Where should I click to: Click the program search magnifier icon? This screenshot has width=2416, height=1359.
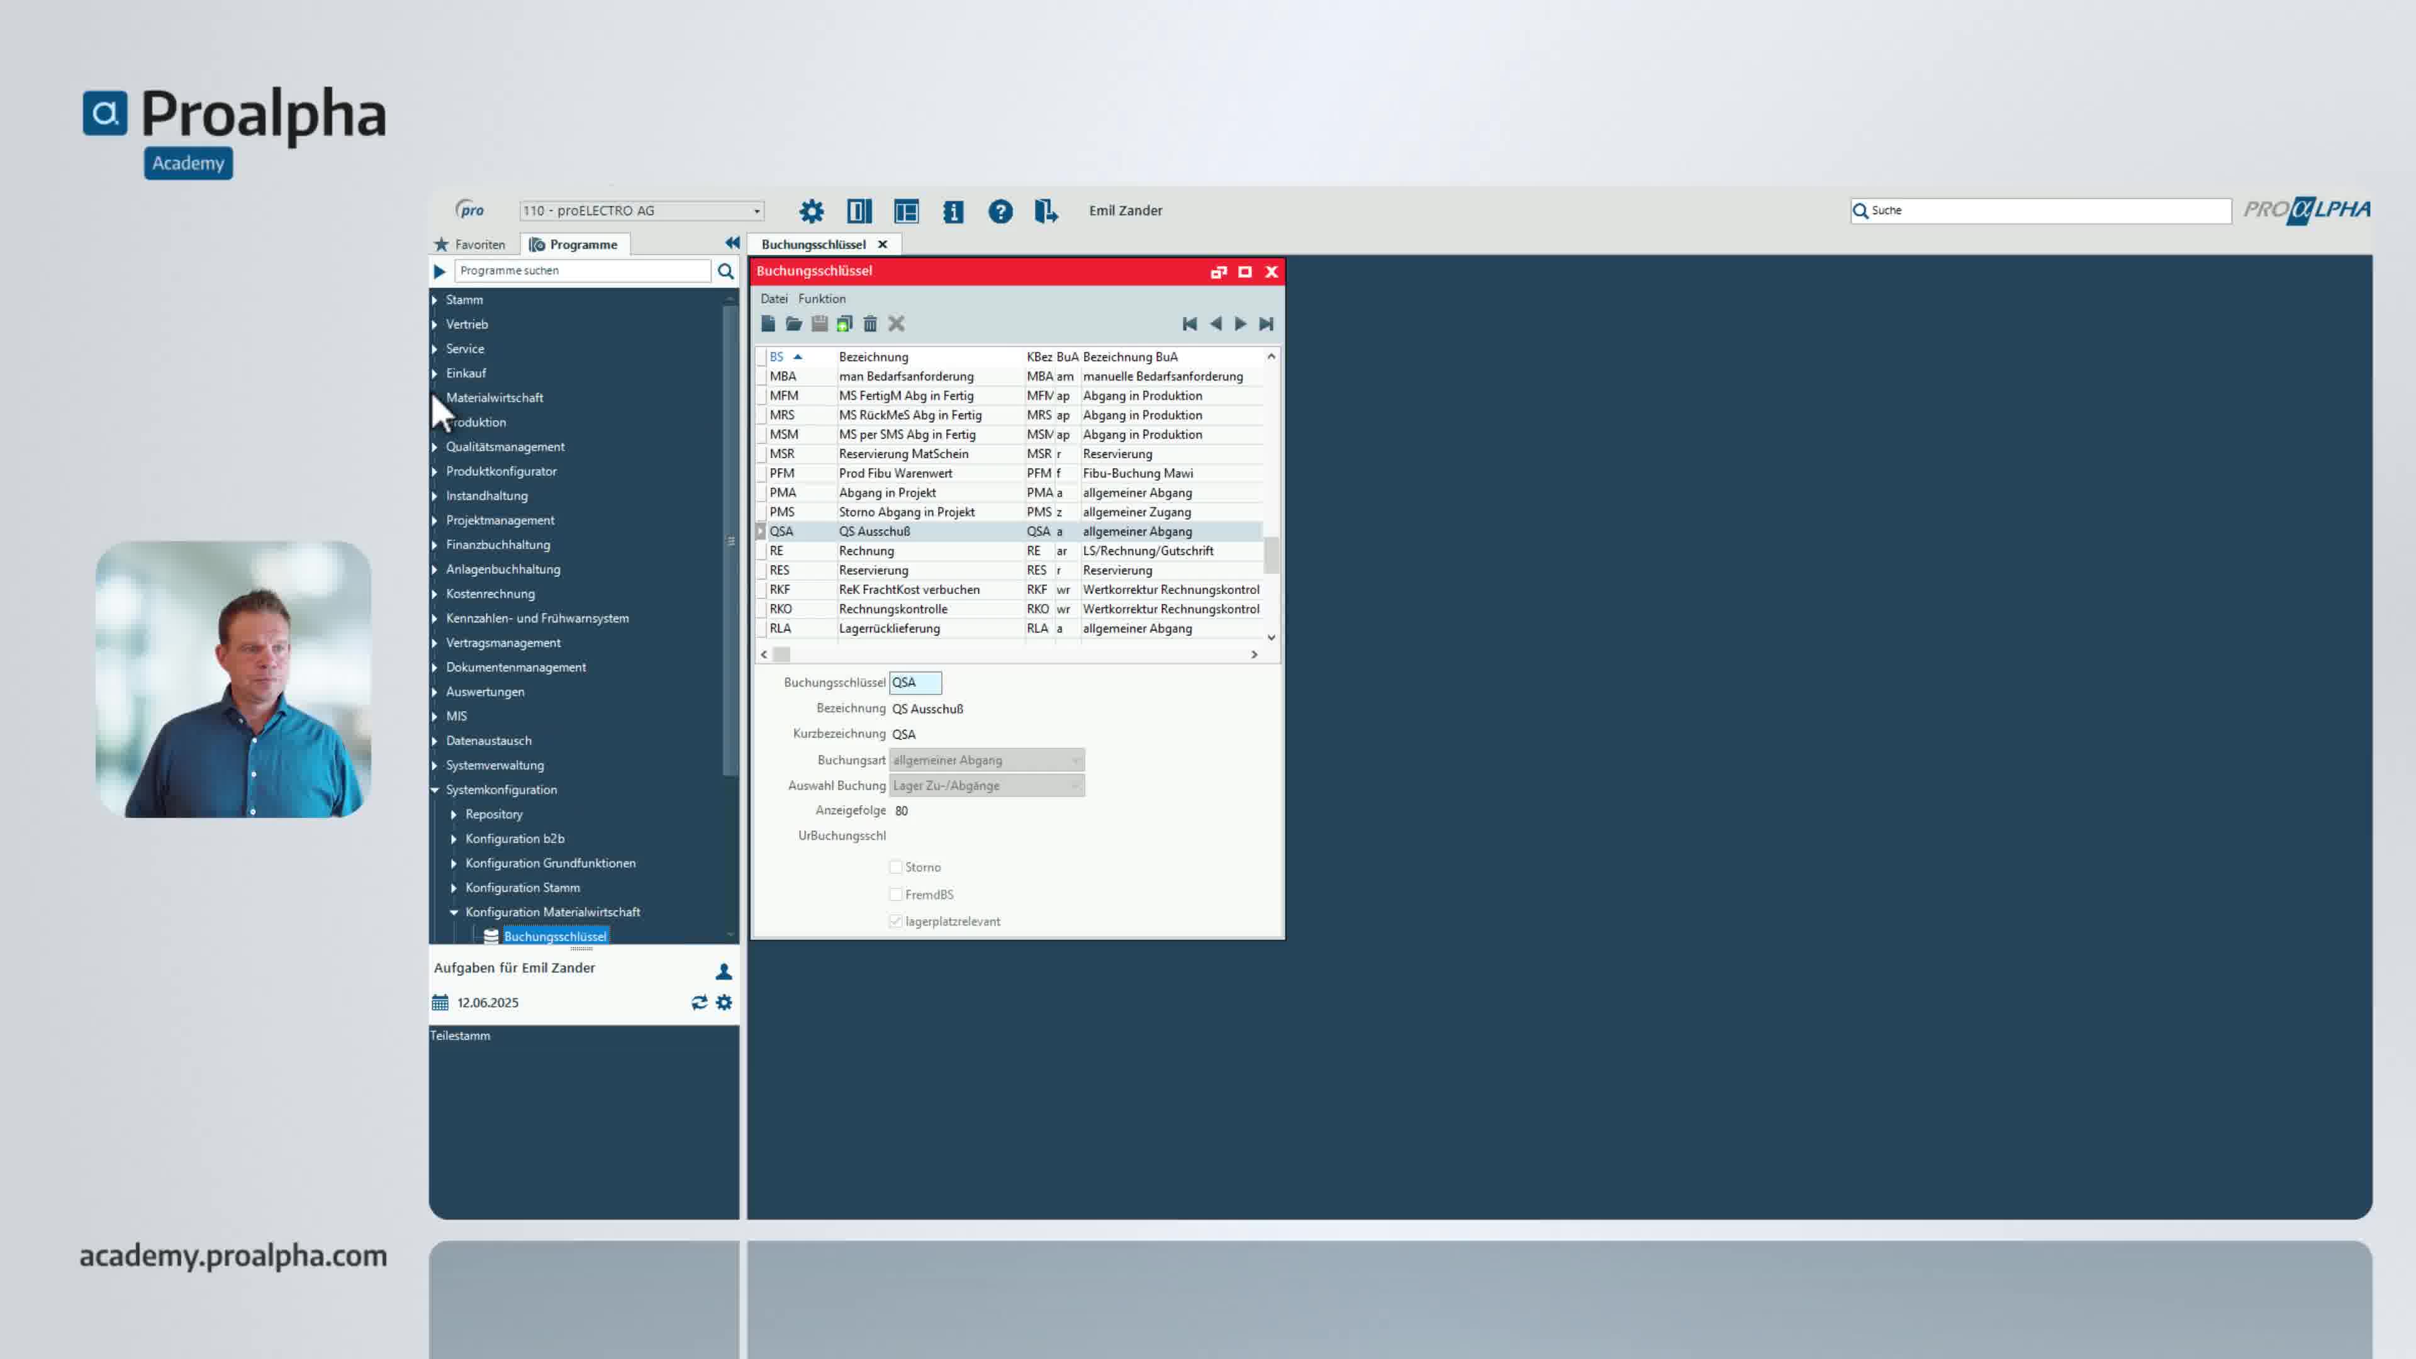pyautogui.click(x=725, y=271)
